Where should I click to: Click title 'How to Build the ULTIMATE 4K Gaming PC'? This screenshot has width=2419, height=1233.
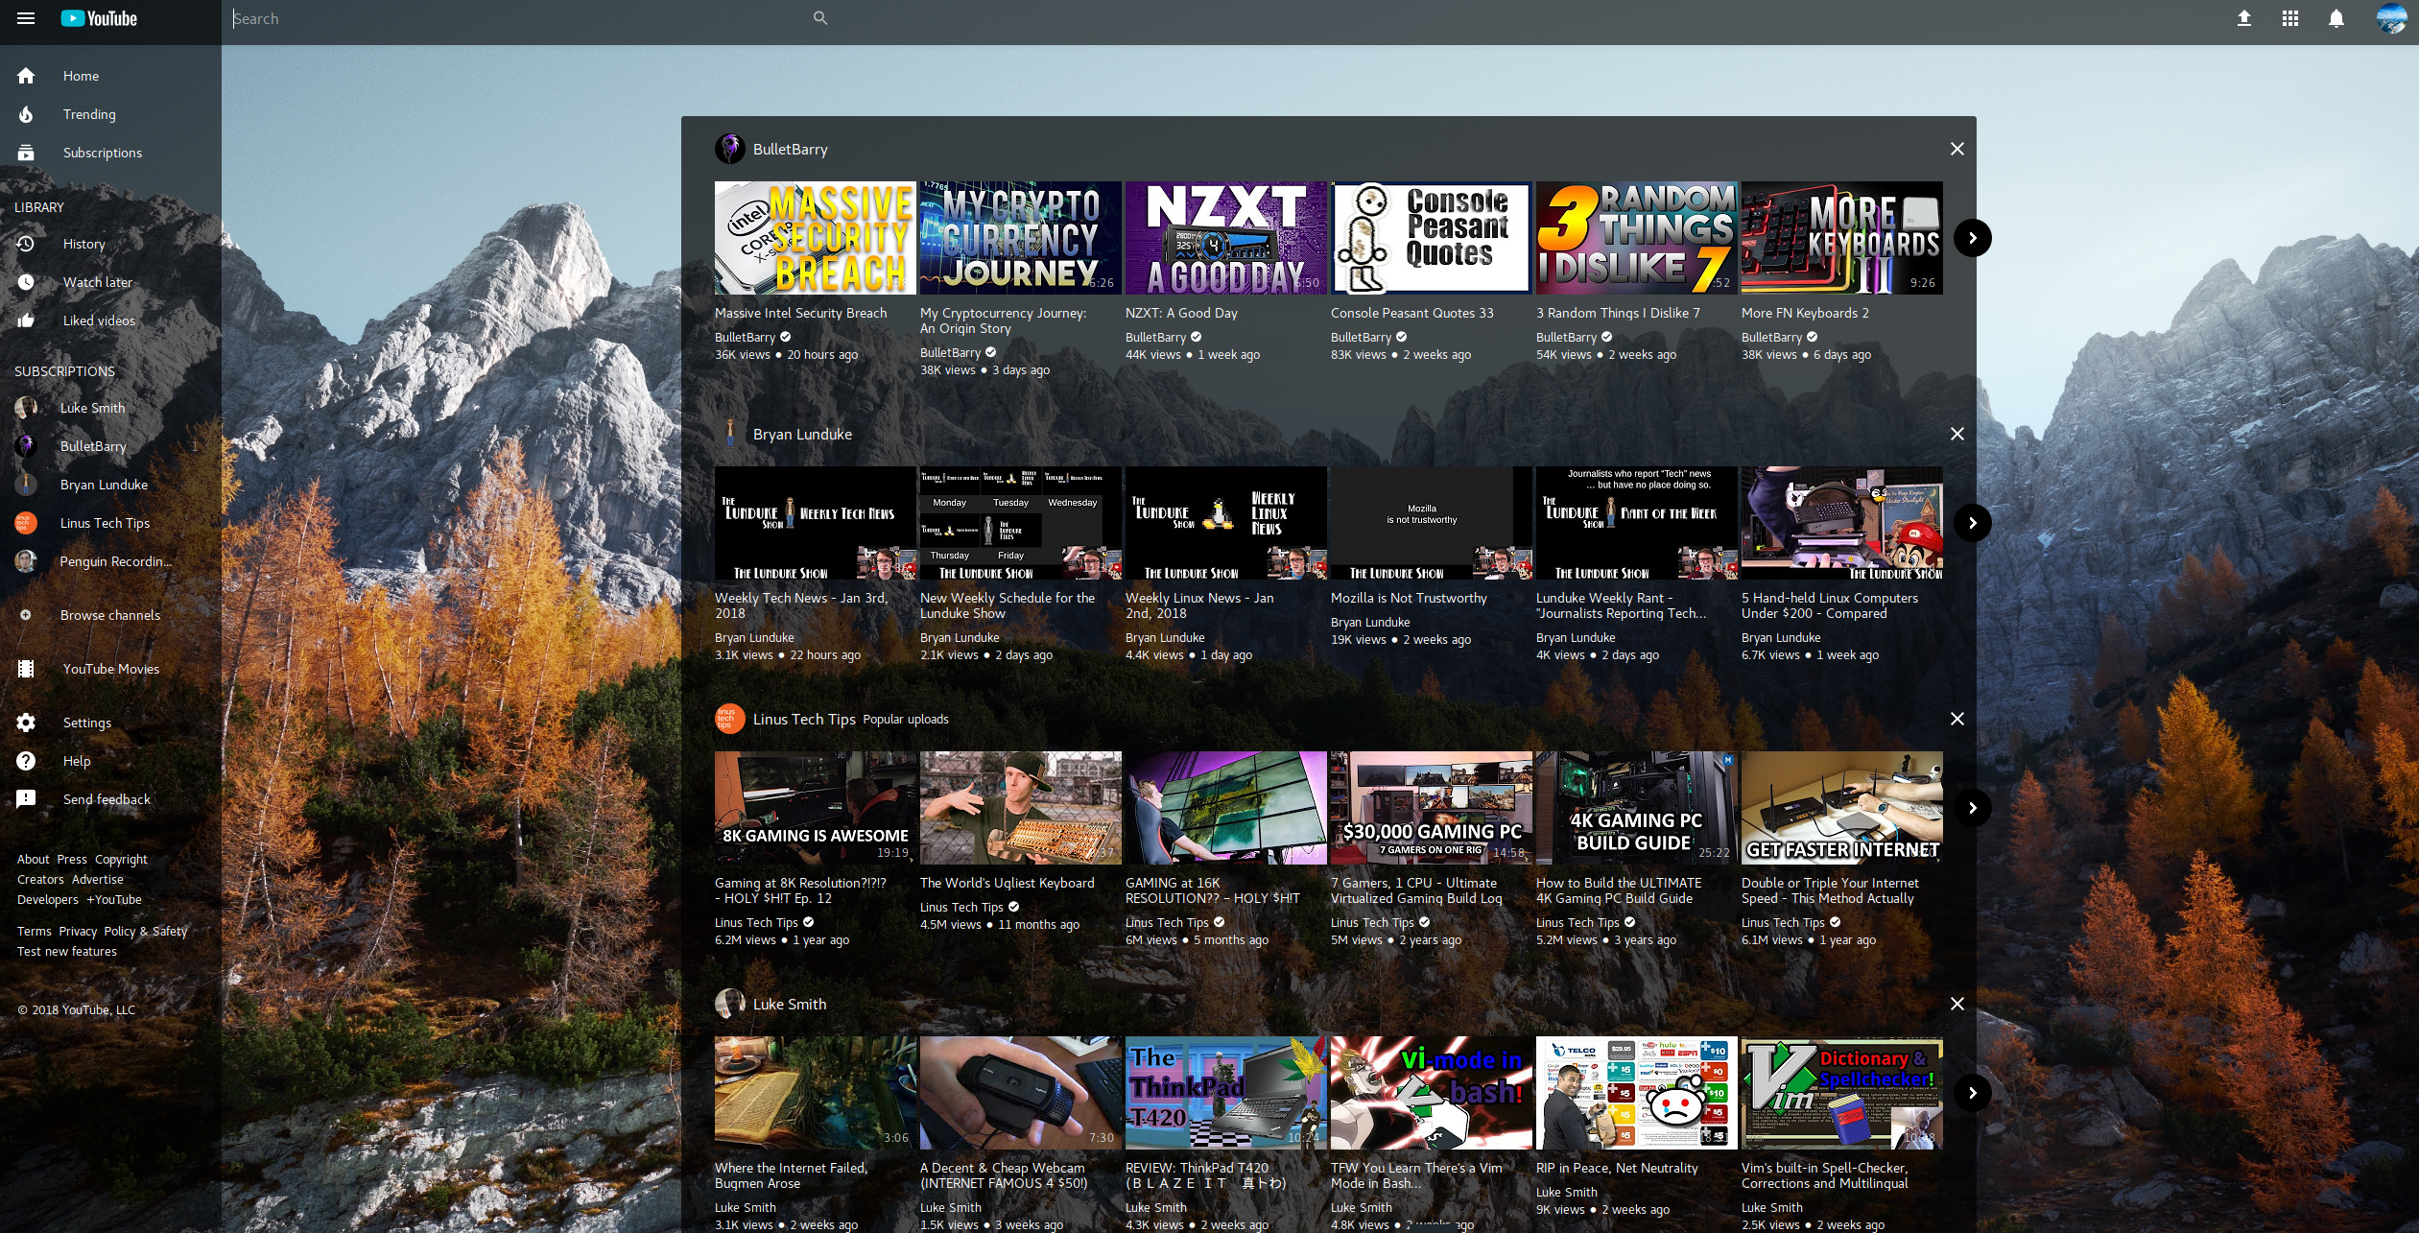(x=1619, y=890)
